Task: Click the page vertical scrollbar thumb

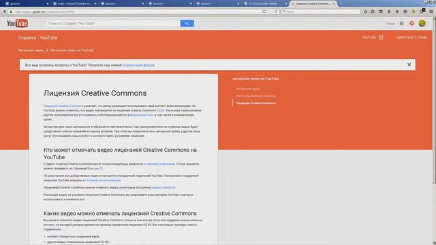Action: click(x=434, y=101)
